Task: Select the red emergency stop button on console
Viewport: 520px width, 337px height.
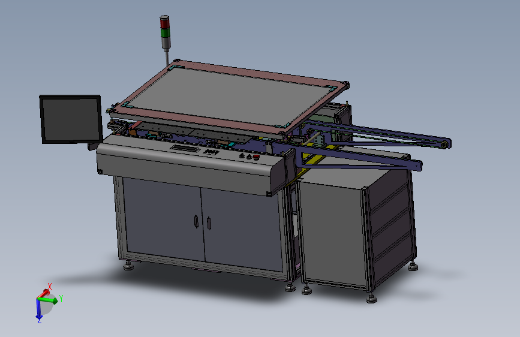Action: tap(256, 157)
